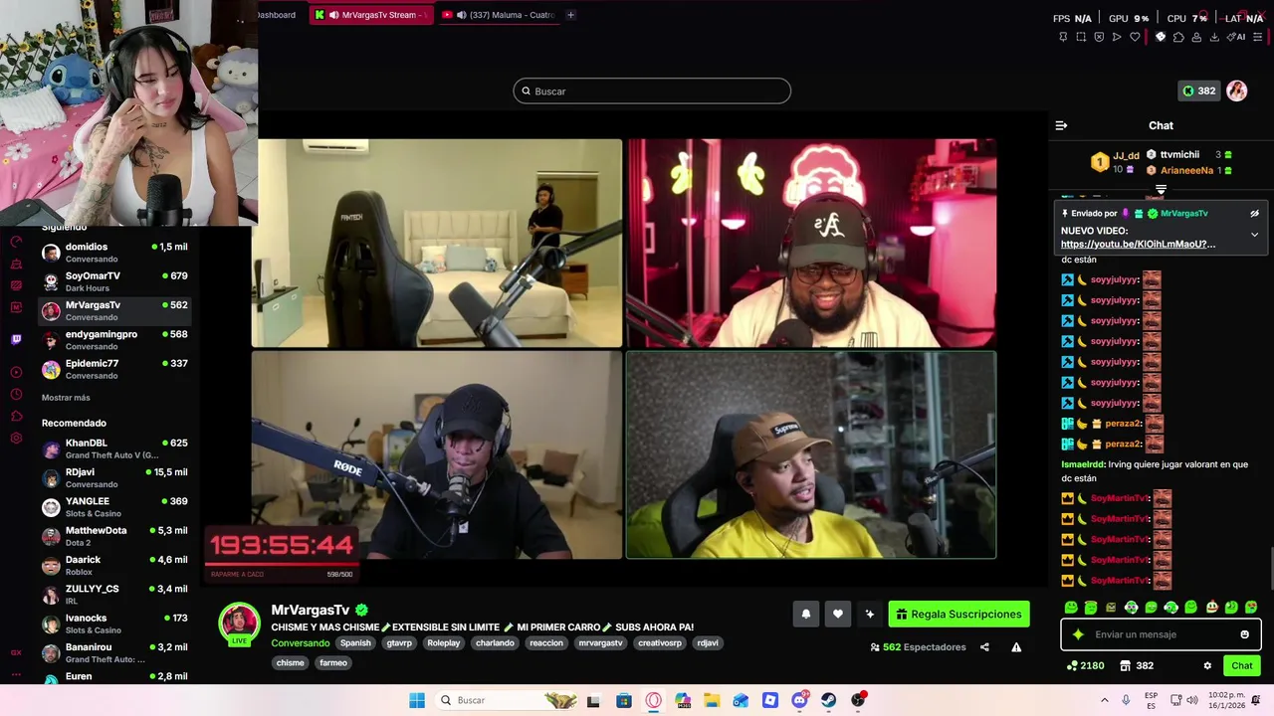Open Epidemic77 channel in sidebar
Viewport: 1274px width, 716px height.
click(x=114, y=369)
